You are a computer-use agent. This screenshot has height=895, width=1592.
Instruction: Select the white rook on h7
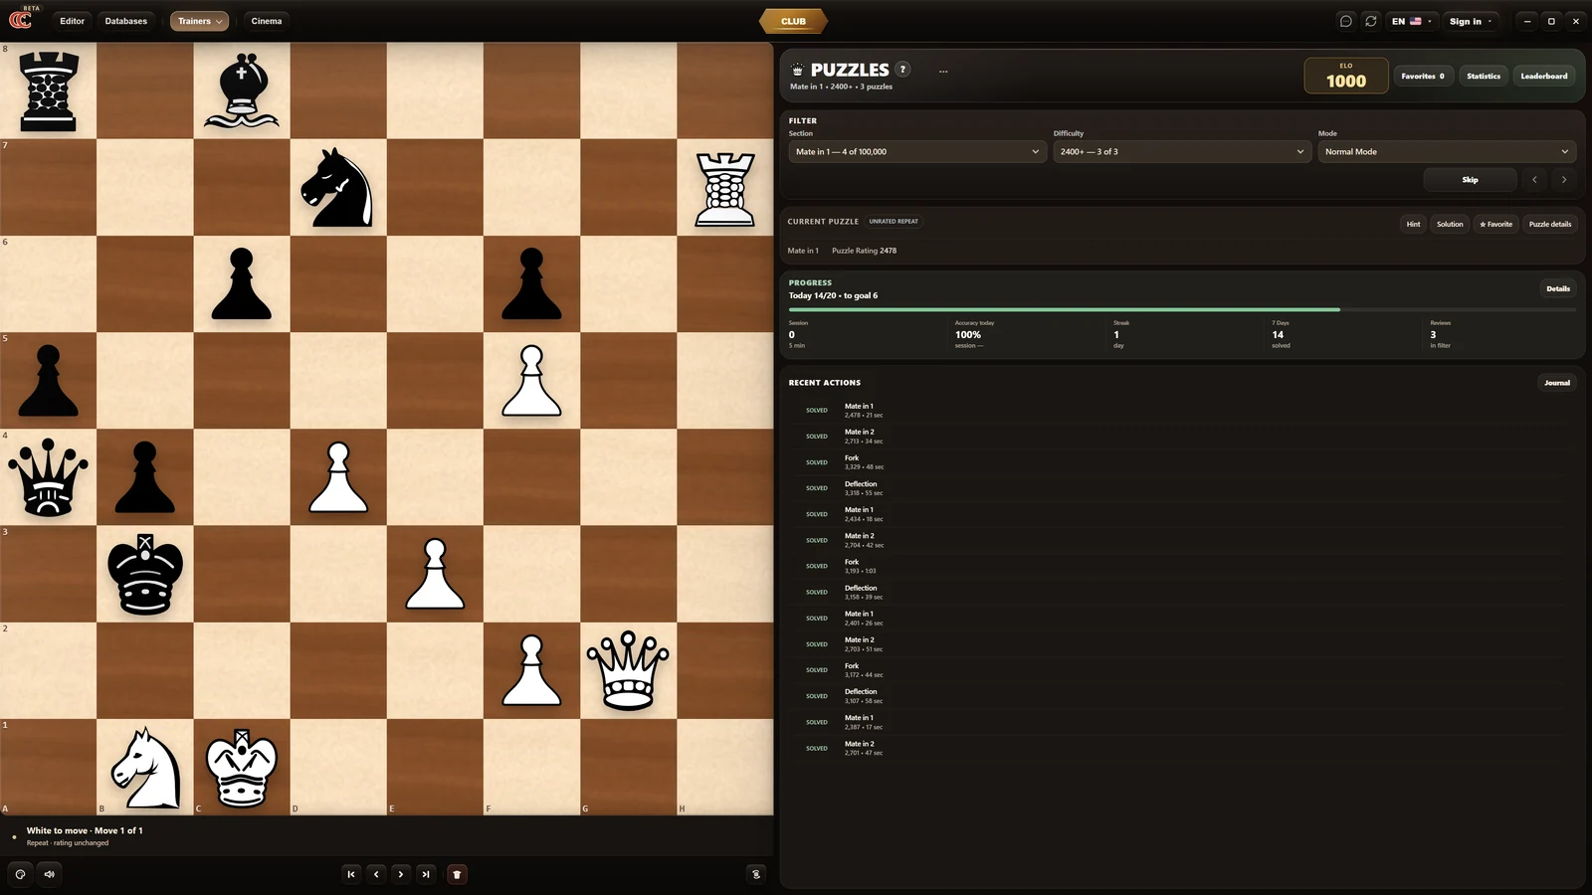click(725, 189)
